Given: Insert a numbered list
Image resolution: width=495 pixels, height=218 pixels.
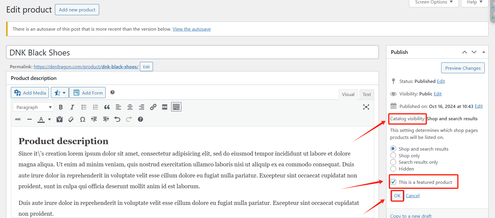Looking at the screenshot, I should coord(95,107).
